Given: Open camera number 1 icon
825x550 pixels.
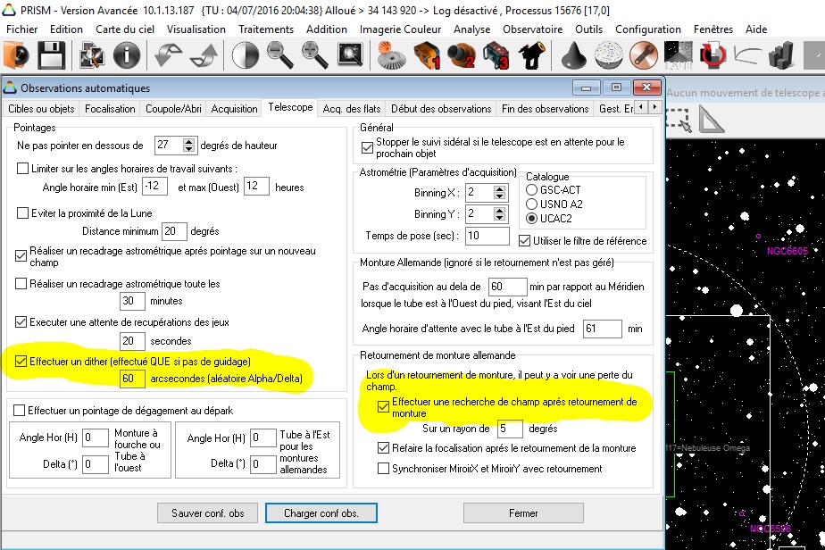Looking at the screenshot, I should point(428,56).
